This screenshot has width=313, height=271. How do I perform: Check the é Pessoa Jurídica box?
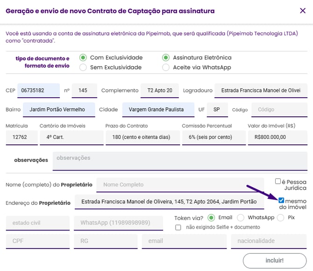tap(278, 181)
